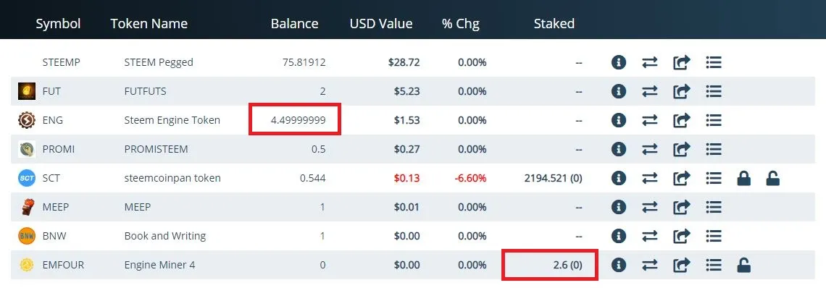Open trade arrows icon for STEEMP

(649, 62)
